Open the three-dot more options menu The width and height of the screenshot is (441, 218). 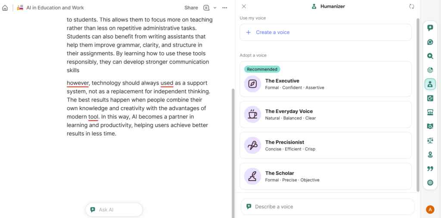click(x=224, y=8)
